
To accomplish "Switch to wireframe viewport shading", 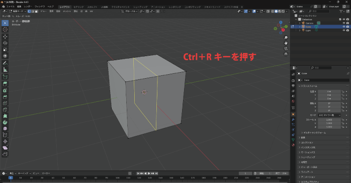I will pyautogui.click(x=273, y=11).
